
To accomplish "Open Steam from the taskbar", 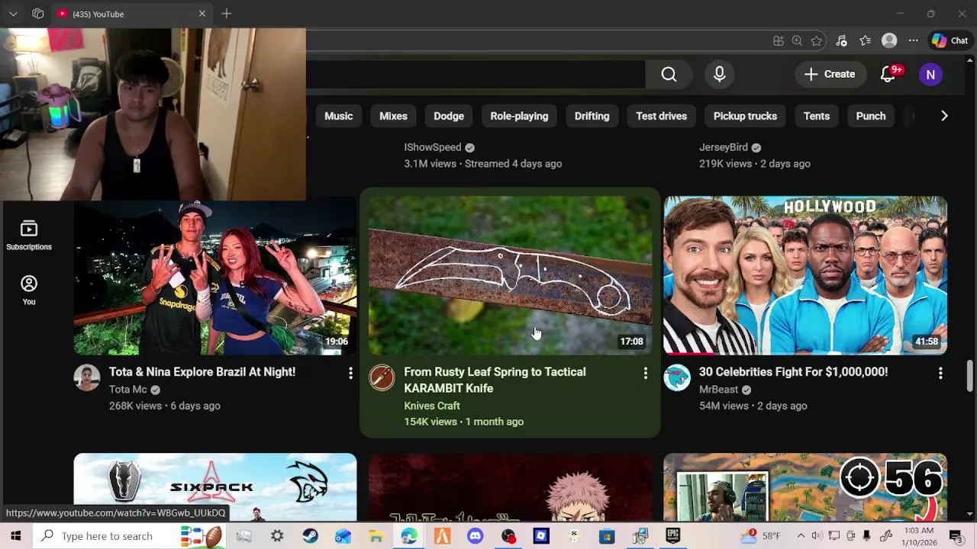I will tap(310, 536).
